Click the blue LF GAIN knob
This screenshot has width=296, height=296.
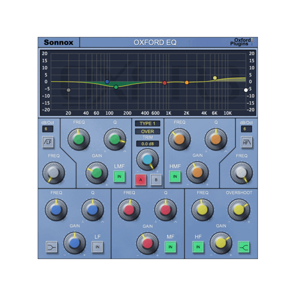point(74,243)
